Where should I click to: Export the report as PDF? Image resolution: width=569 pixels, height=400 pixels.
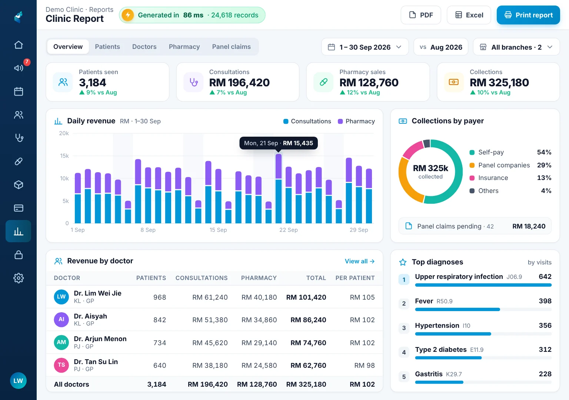[421, 15]
